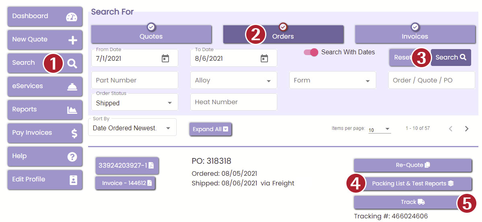Open Reports using the chart icon

[72, 110]
